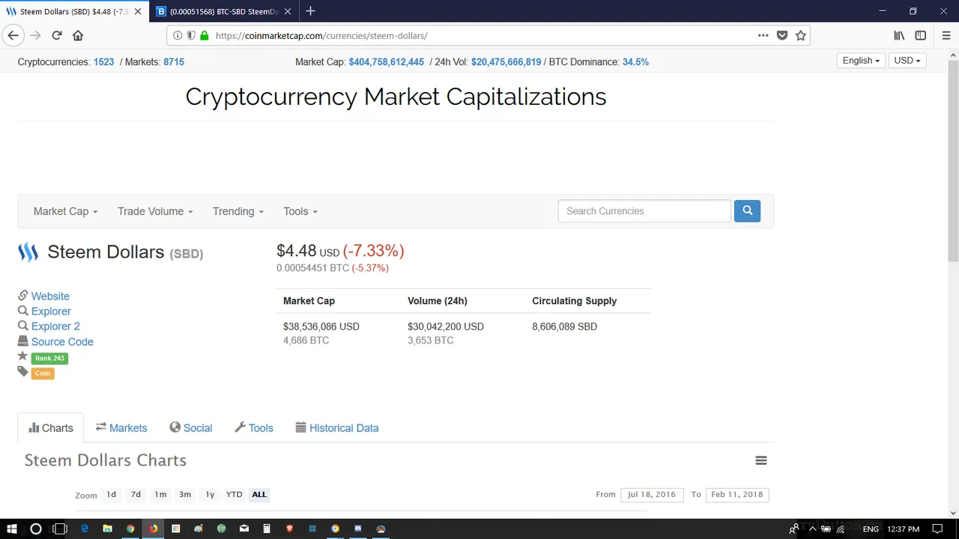Open the Explorer 2 link
The image size is (959, 539).
tap(55, 326)
